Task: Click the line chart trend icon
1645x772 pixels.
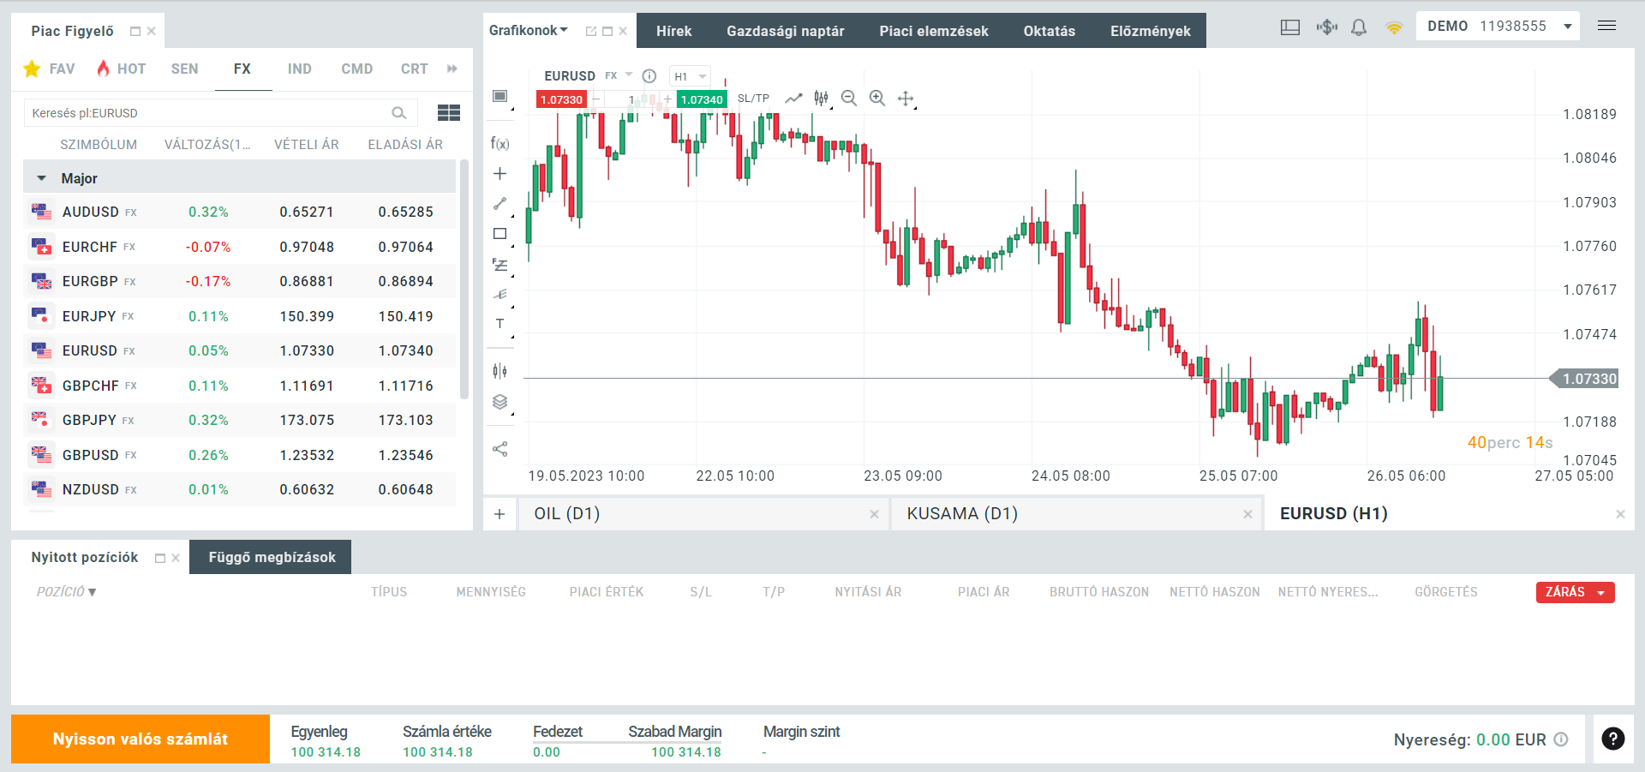Action: (794, 98)
